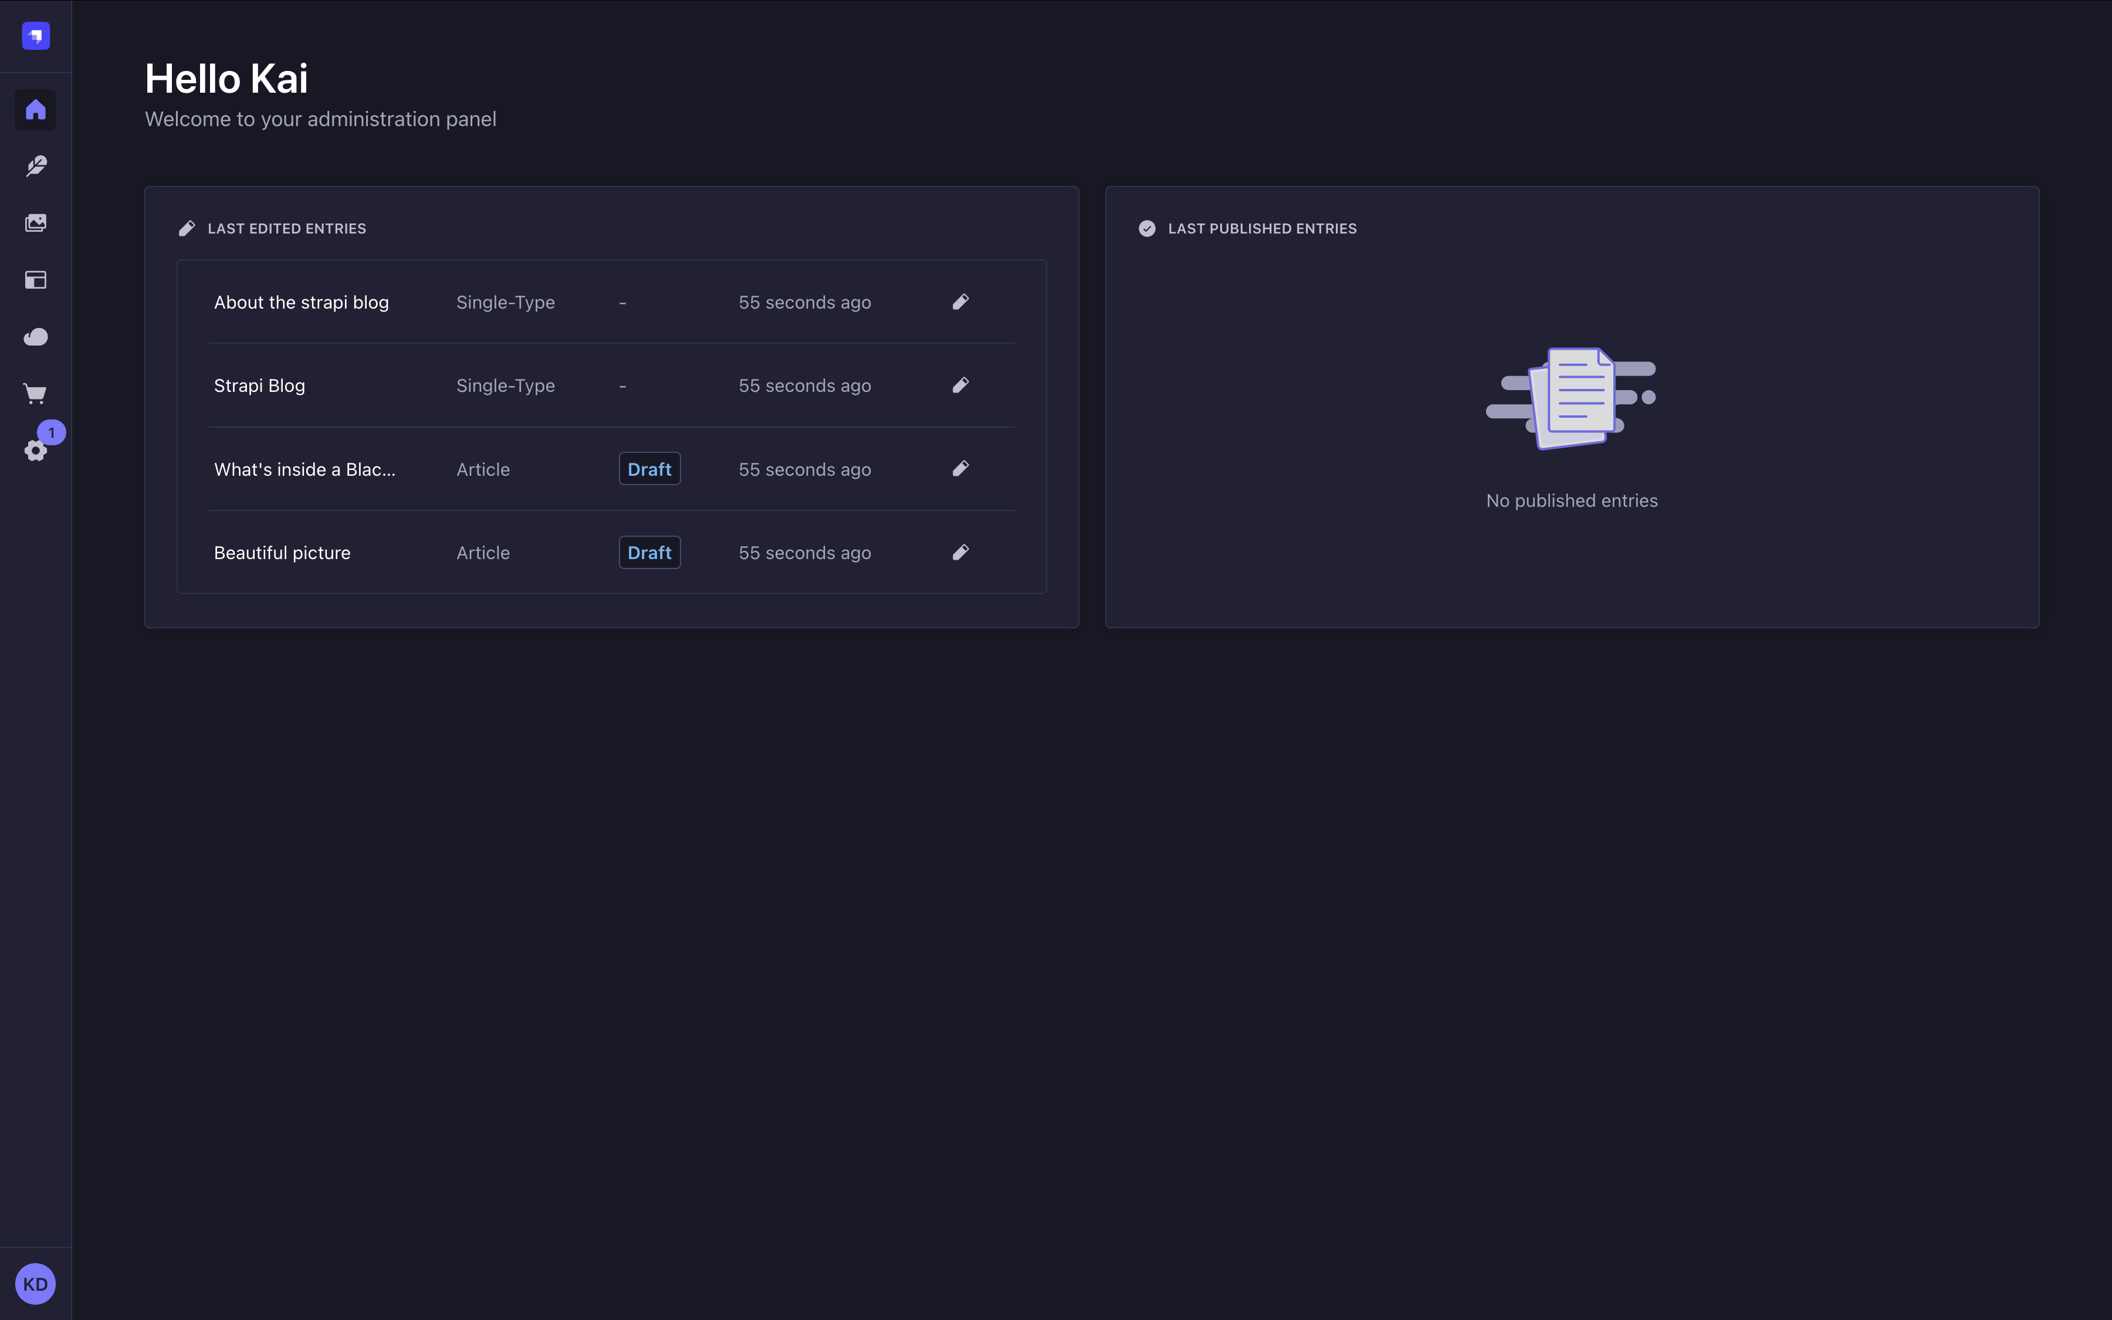Edit the Strapi Blog entry with the pencil
This screenshot has height=1320, width=2112.
tap(960, 385)
